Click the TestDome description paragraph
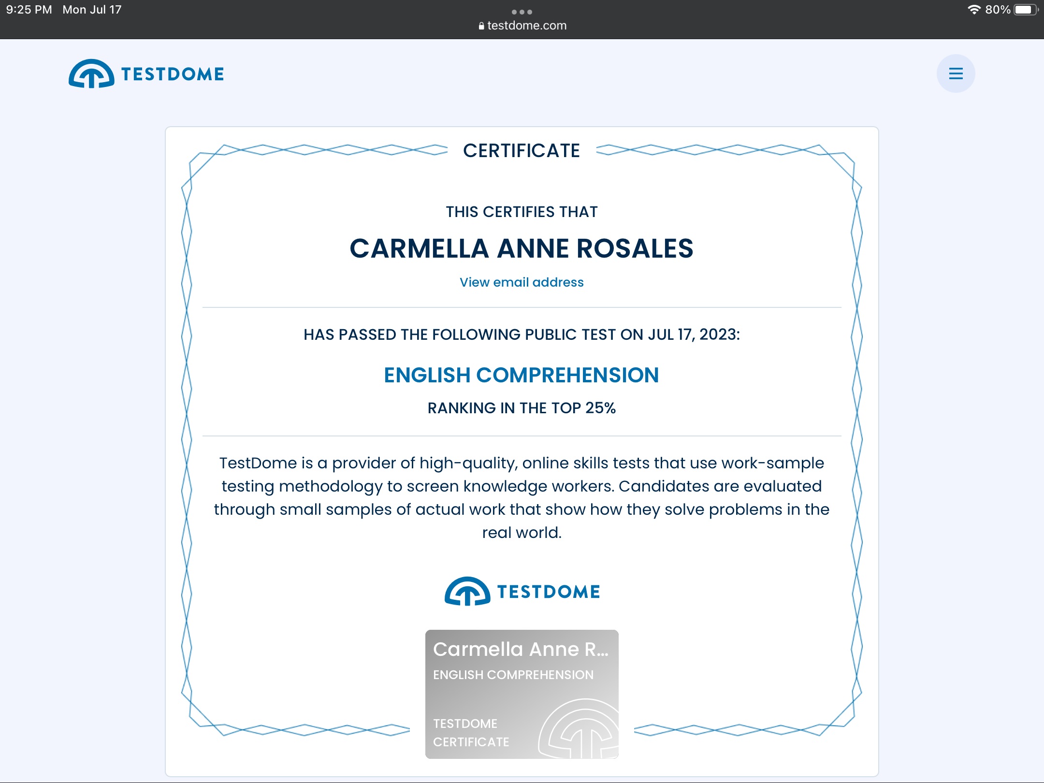This screenshot has width=1044, height=783. pos(522,498)
